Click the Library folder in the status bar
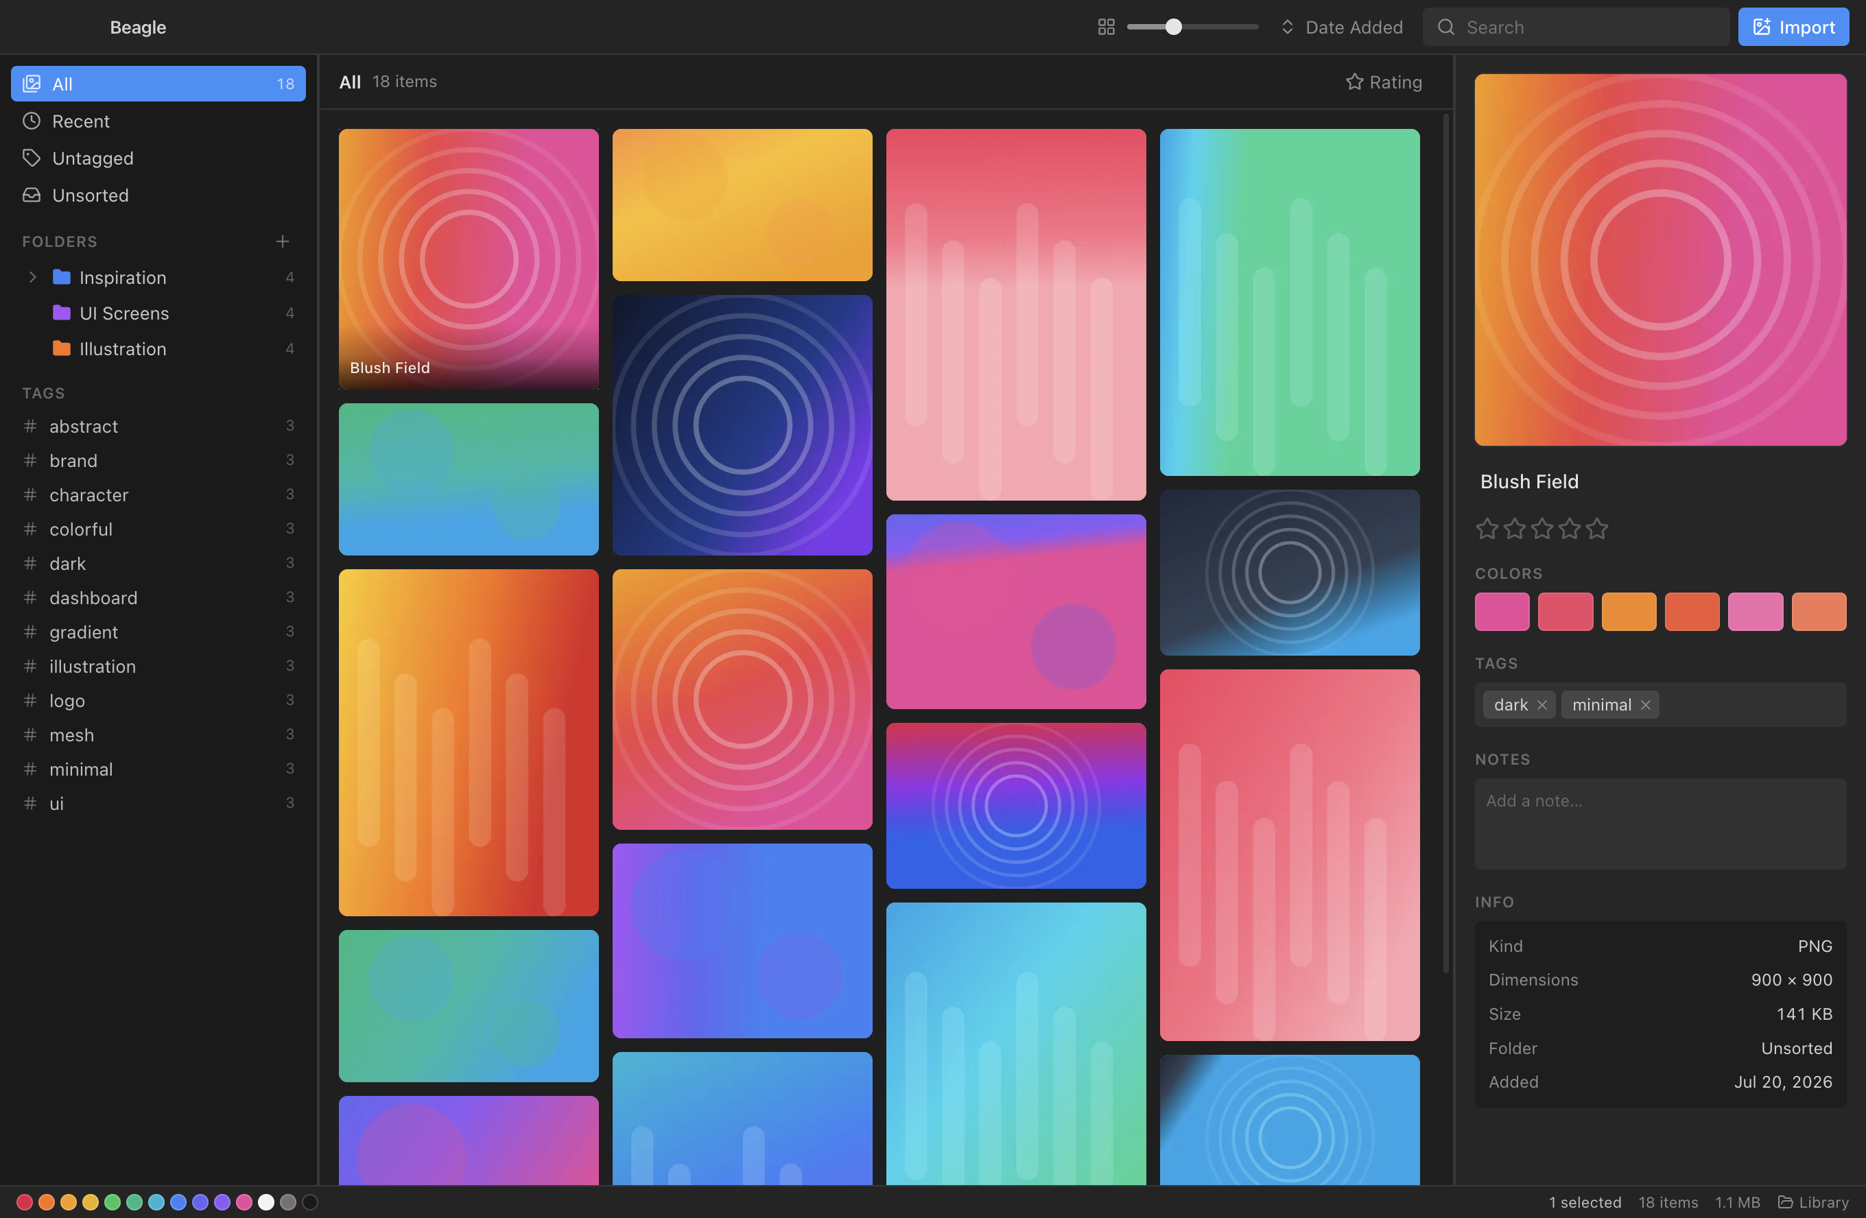Screen dimensions: 1866x1218 click(1812, 1202)
